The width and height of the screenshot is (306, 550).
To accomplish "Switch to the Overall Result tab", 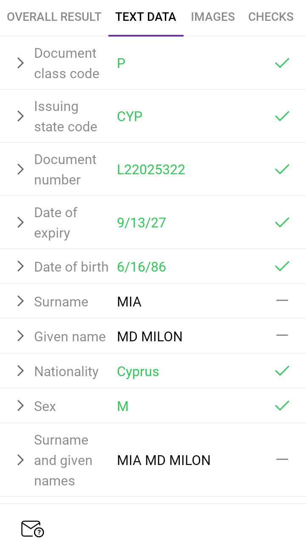I will tap(54, 17).
